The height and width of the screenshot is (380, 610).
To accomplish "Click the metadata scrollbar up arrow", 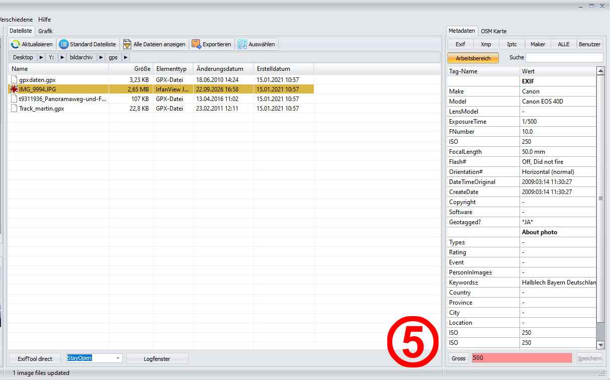I will tap(600, 71).
